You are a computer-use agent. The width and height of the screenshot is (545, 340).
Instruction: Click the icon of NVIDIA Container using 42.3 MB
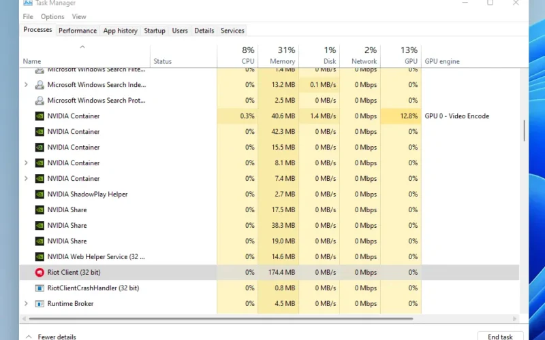tap(40, 132)
